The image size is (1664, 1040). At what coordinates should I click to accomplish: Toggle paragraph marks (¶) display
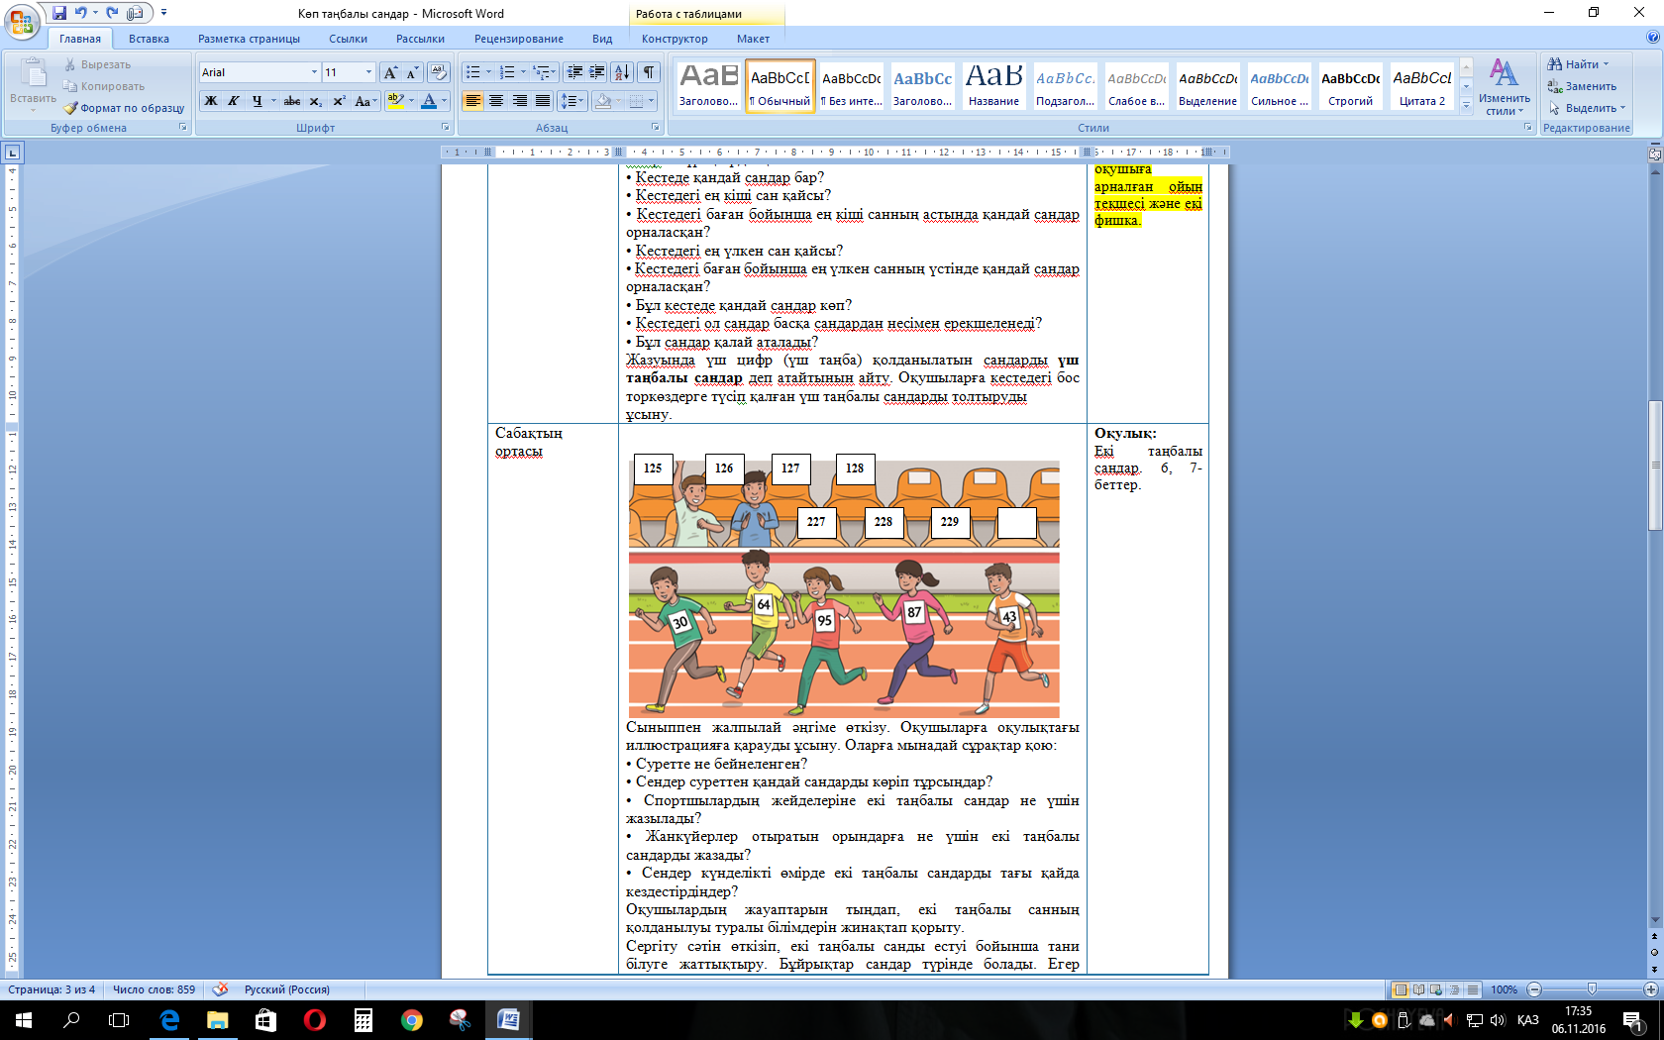pyautogui.click(x=649, y=72)
